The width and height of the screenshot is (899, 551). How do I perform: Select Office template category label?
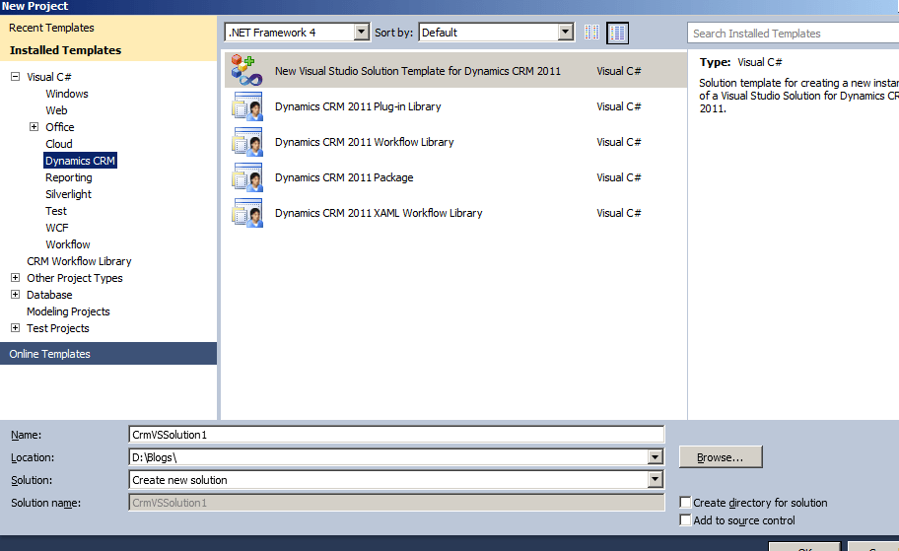point(59,127)
